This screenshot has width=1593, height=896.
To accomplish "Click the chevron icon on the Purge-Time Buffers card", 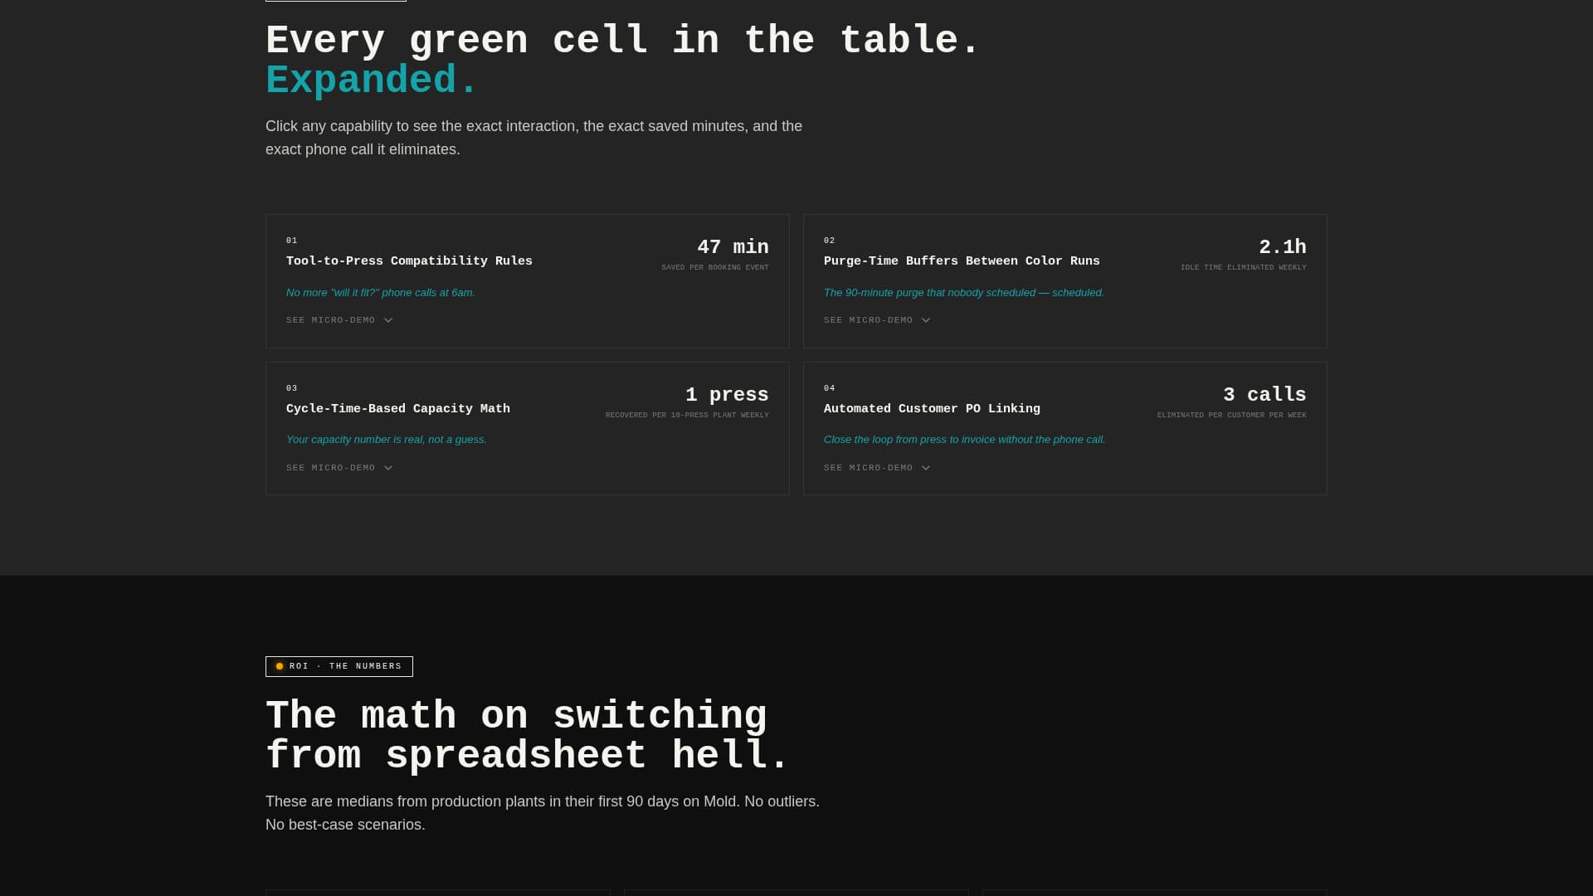I will (x=925, y=319).
